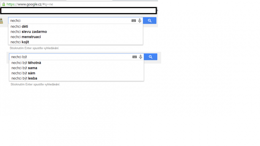Click the top blue search magnifier button
The height and width of the screenshot is (146, 260).
pyautogui.click(x=149, y=20)
